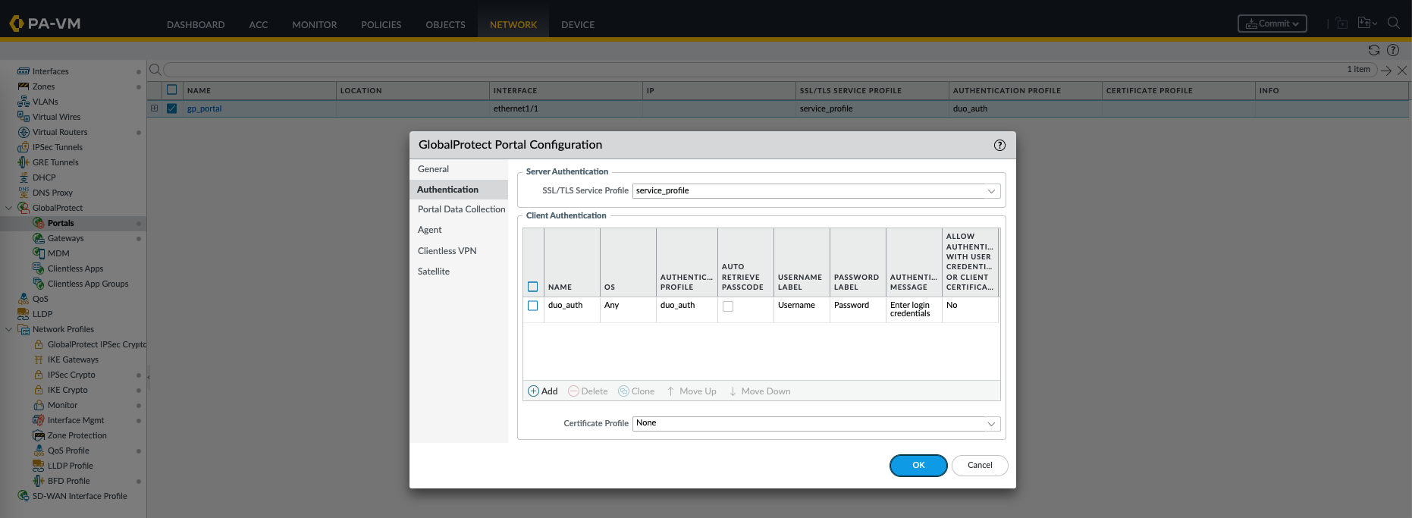Toggle Auto Retrieve Passcode checkbox
This screenshot has height=518, width=1412.
point(728,306)
